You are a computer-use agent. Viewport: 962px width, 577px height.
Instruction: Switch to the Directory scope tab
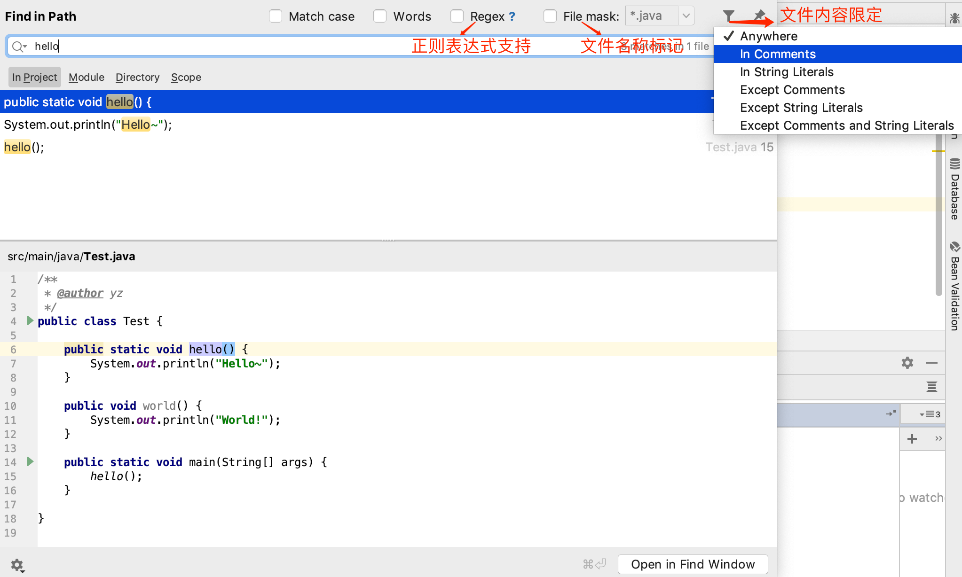pos(137,77)
